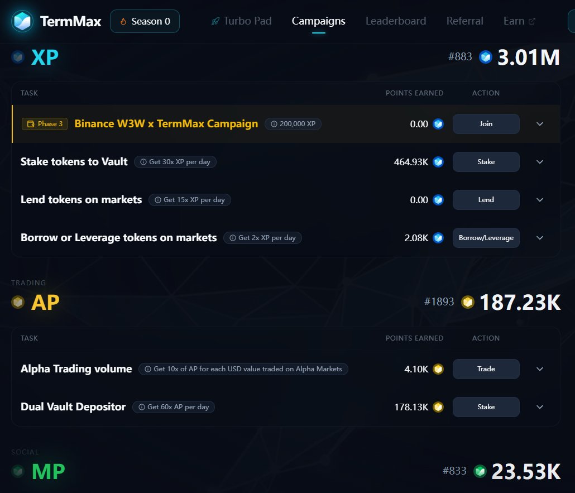575x493 pixels.
Task: Open the Referral tab
Action: click(x=464, y=21)
